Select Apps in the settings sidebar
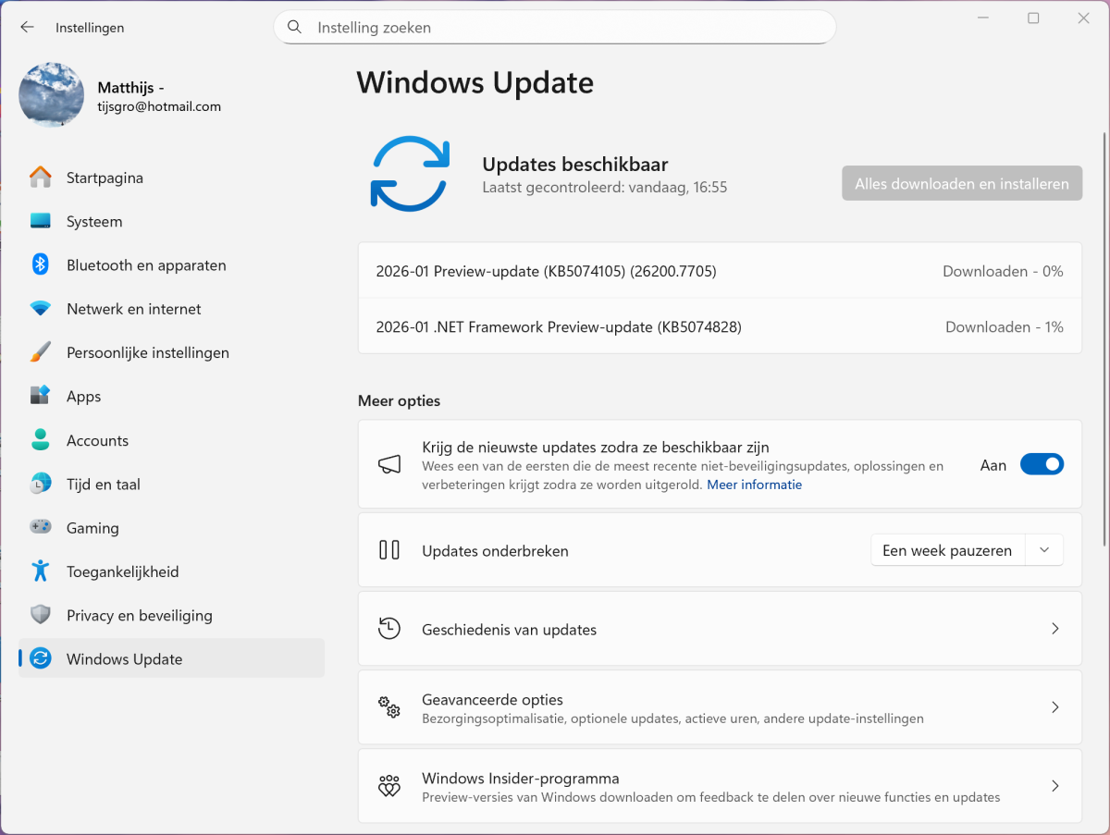Image resolution: width=1110 pixels, height=835 pixels. point(83,396)
